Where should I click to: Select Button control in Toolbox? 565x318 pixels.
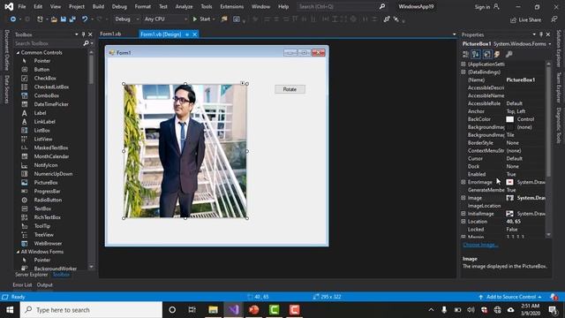click(41, 70)
